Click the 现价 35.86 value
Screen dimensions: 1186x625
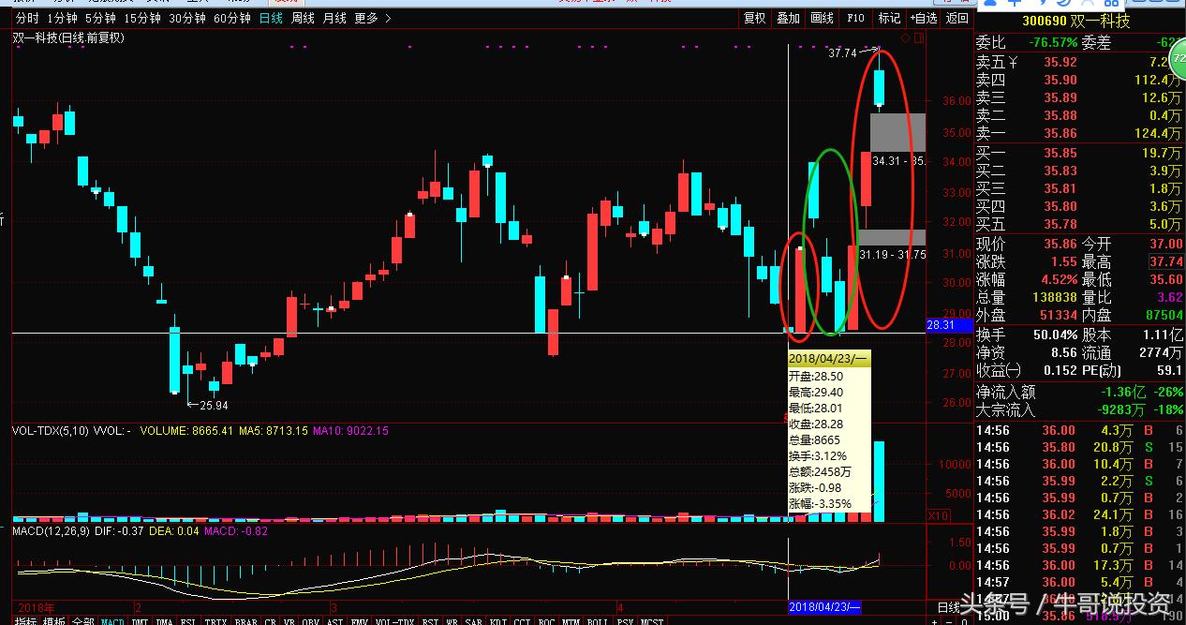click(1060, 244)
